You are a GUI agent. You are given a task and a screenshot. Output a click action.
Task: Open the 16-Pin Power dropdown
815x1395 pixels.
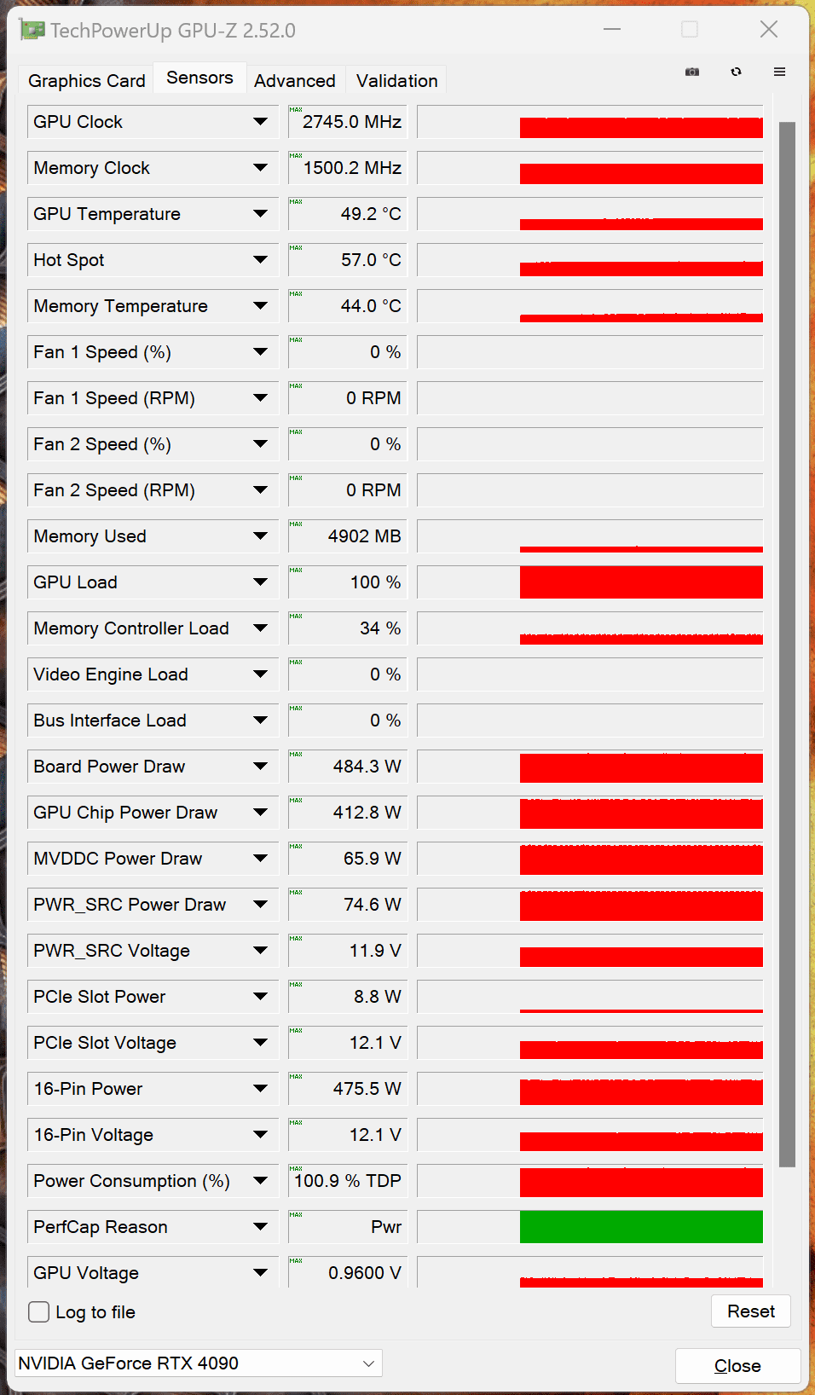click(260, 1089)
